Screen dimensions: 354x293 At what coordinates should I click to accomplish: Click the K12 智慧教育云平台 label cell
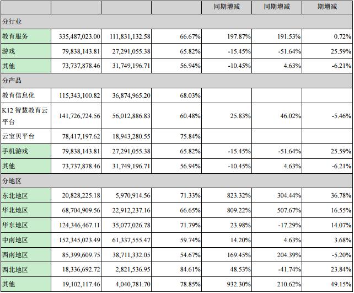tap(25, 115)
